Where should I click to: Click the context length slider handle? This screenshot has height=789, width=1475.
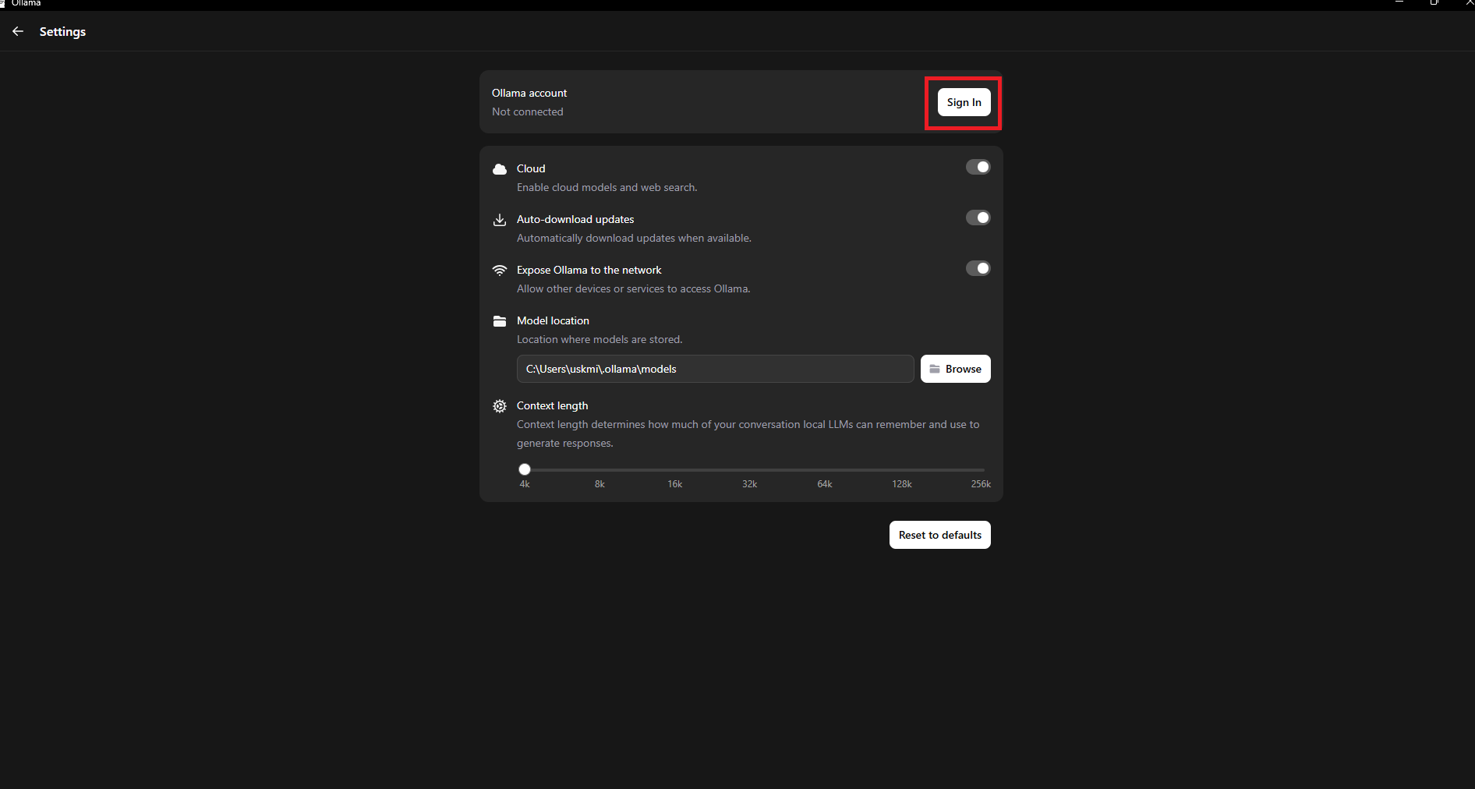[x=525, y=469]
